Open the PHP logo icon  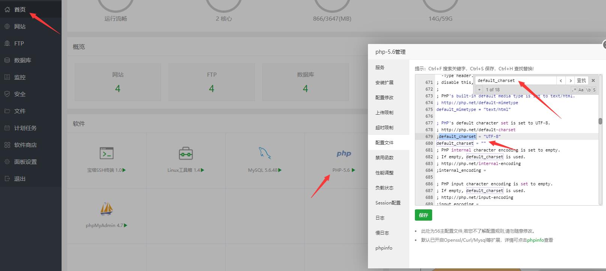[344, 153]
